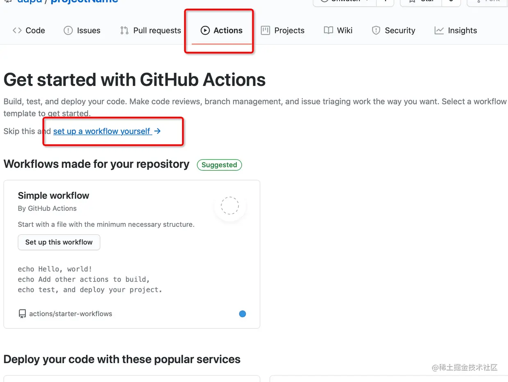Screen dimensions: 508x382
Task: Open the Projects tab
Action: [283, 30]
